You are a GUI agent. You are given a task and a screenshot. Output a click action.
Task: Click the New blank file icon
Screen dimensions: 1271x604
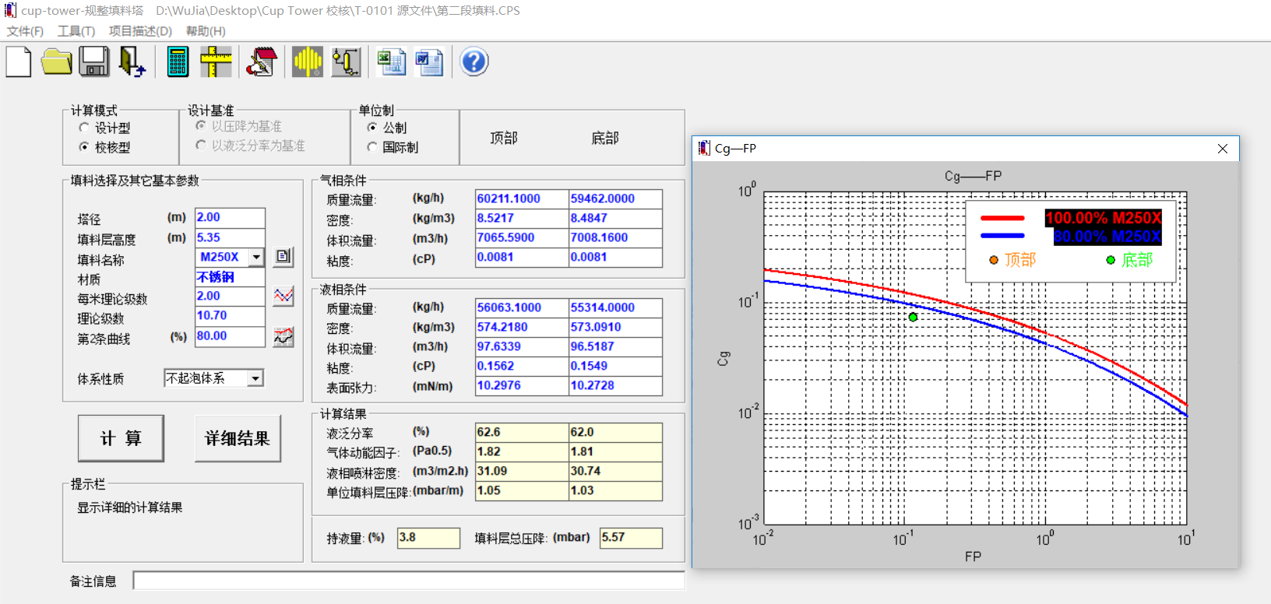click(x=19, y=62)
